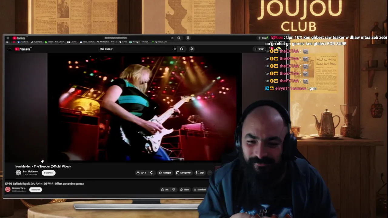Open hamburger menu on the back YouTube page
Screen dimensions: 388x218
click(8, 38)
